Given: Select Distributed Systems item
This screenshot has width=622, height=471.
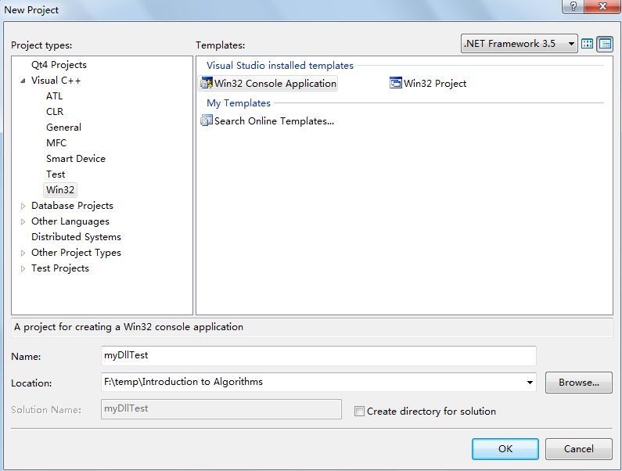Looking at the screenshot, I should point(76,237).
